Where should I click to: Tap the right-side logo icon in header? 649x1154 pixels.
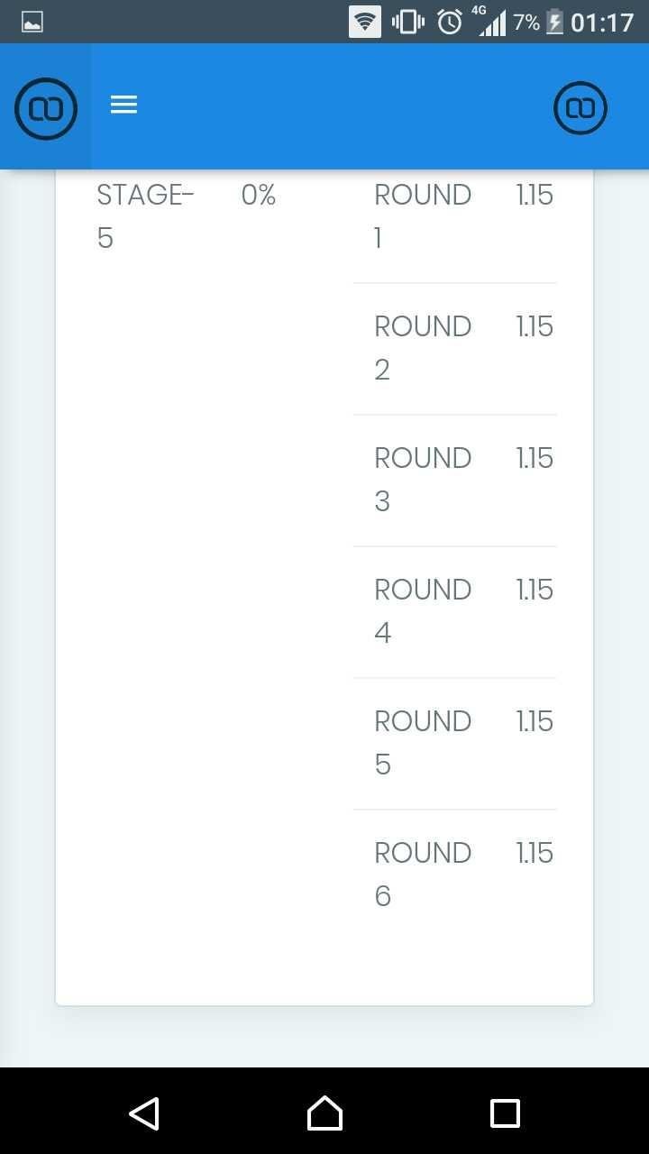point(580,108)
